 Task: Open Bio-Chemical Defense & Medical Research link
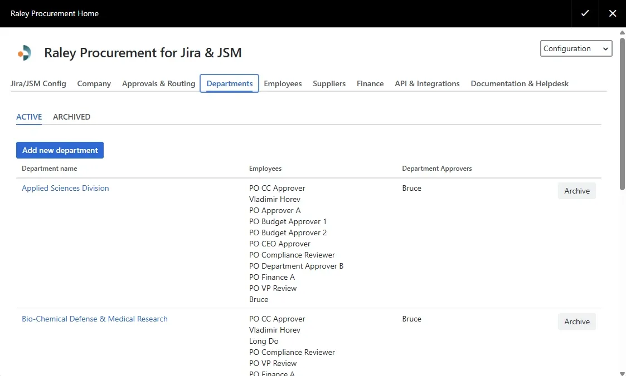click(95, 319)
